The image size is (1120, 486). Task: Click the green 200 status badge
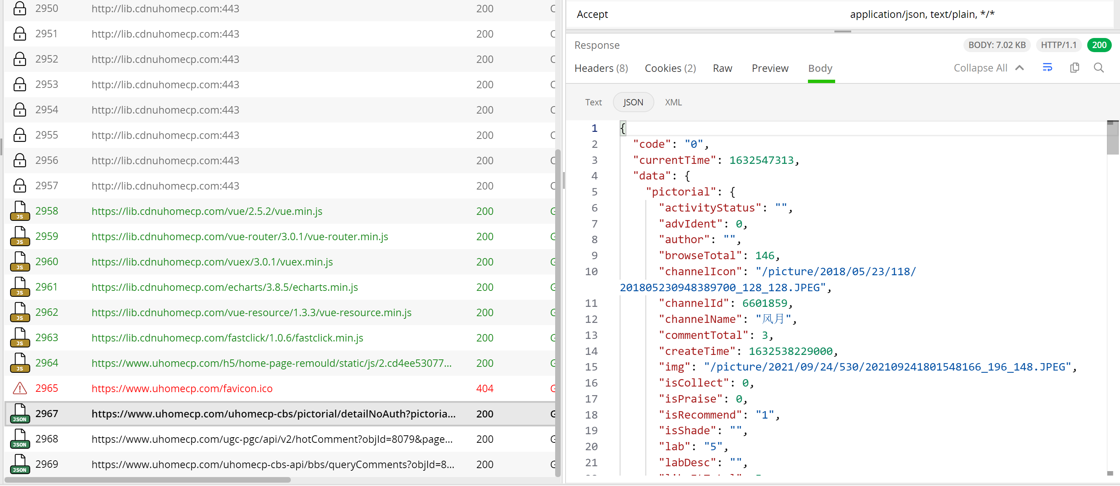pos(1099,45)
